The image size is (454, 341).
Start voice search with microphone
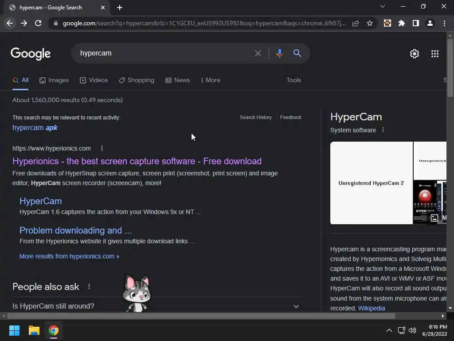pyautogui.click(x=279, y=53)
